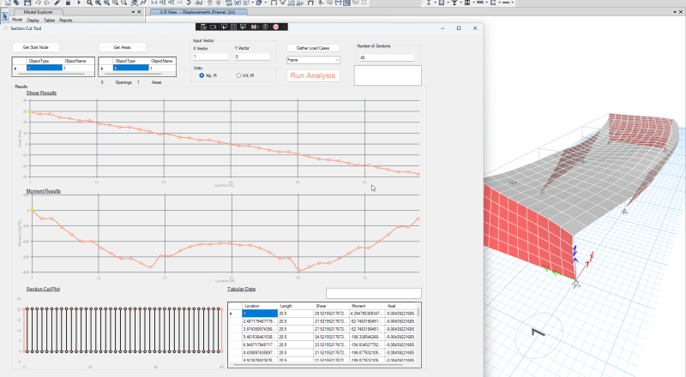Click row selector arrow in Tabular Data
This screenshot has height=377, width=686.
231,314
